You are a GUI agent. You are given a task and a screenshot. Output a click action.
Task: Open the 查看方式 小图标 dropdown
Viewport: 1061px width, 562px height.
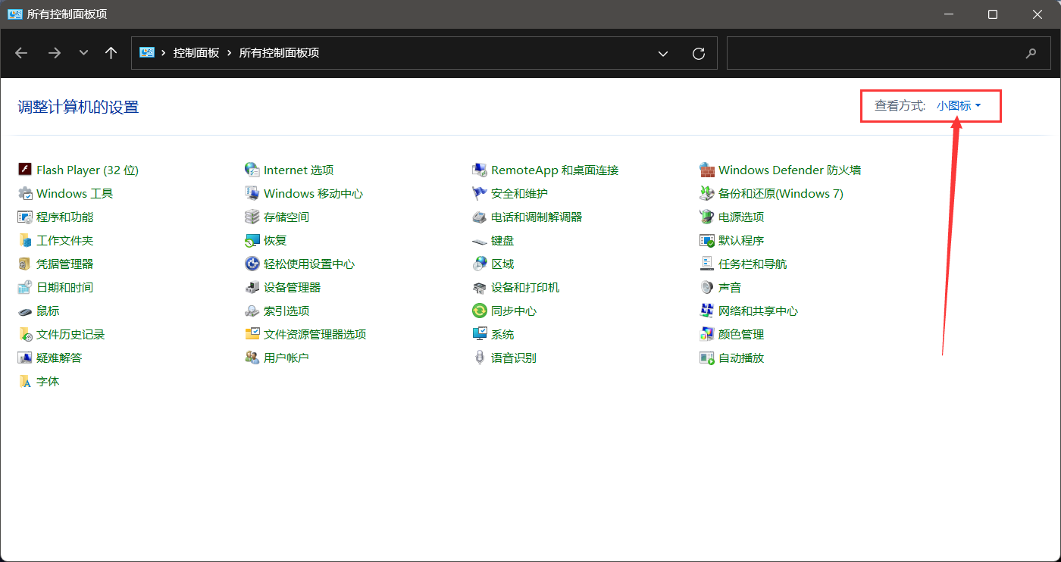tap(959, 105)
